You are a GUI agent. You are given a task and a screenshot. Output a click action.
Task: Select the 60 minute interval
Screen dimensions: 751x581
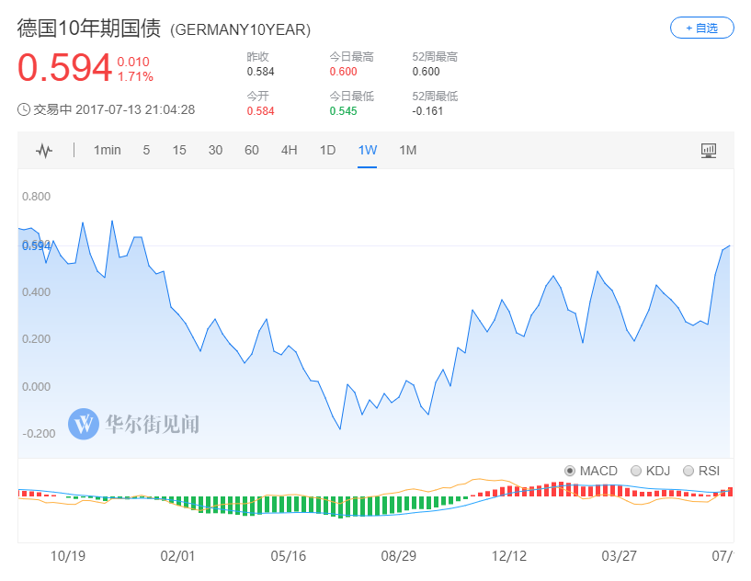coord(252,151)
